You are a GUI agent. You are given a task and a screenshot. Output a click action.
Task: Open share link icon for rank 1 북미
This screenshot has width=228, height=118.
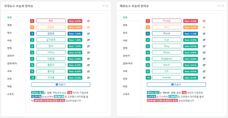pos(88,21)
